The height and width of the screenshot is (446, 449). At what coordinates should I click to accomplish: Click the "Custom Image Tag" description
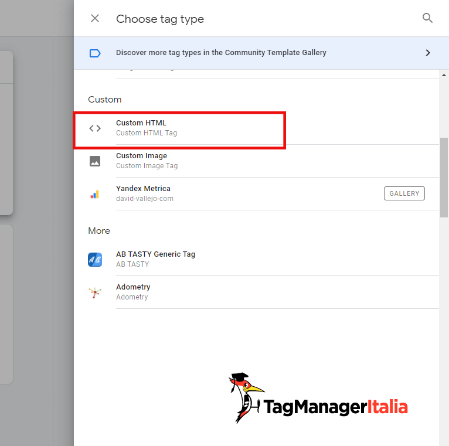pyautogui.click(x=147, y=166)
